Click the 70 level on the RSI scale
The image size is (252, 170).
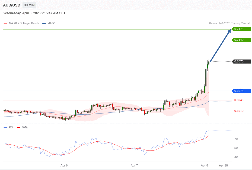236,139
